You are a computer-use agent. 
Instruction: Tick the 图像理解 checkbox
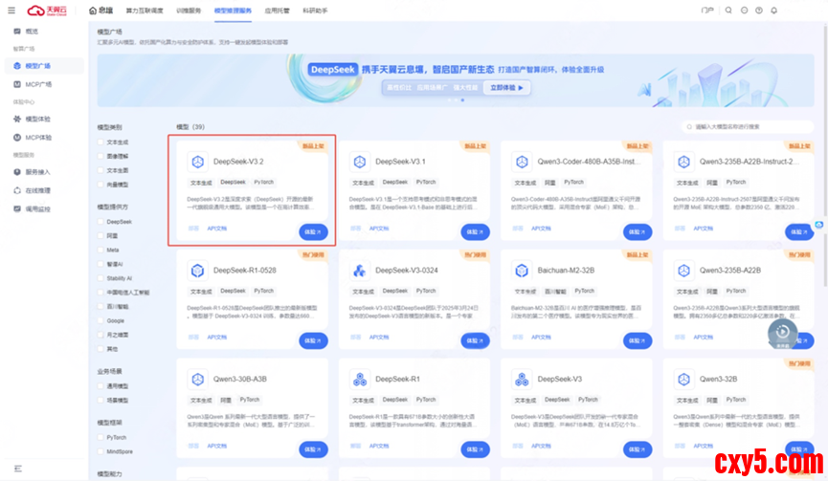pyautogui.click(x=101, y=156)
